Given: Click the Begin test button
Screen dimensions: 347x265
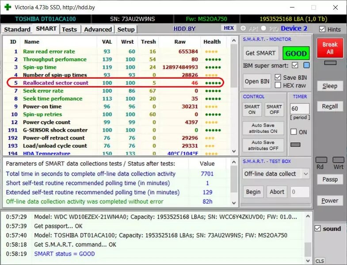Looking at the screenshot, I should [x=253, y=192].
